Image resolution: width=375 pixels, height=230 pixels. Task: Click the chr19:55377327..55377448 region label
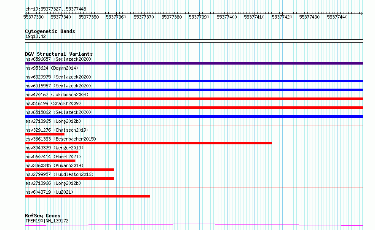[56, 9]
